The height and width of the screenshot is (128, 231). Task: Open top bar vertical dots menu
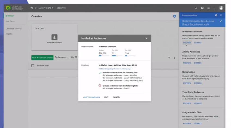click(x=215, y=8)
